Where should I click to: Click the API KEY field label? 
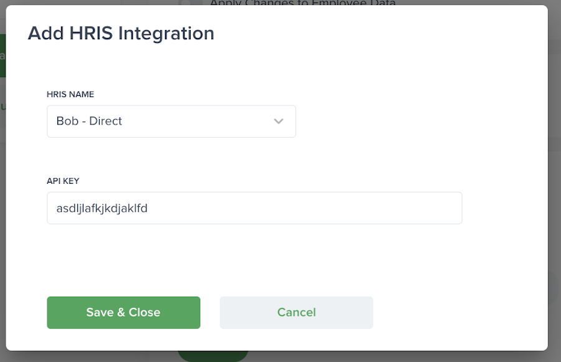click(x=63, y=181)
